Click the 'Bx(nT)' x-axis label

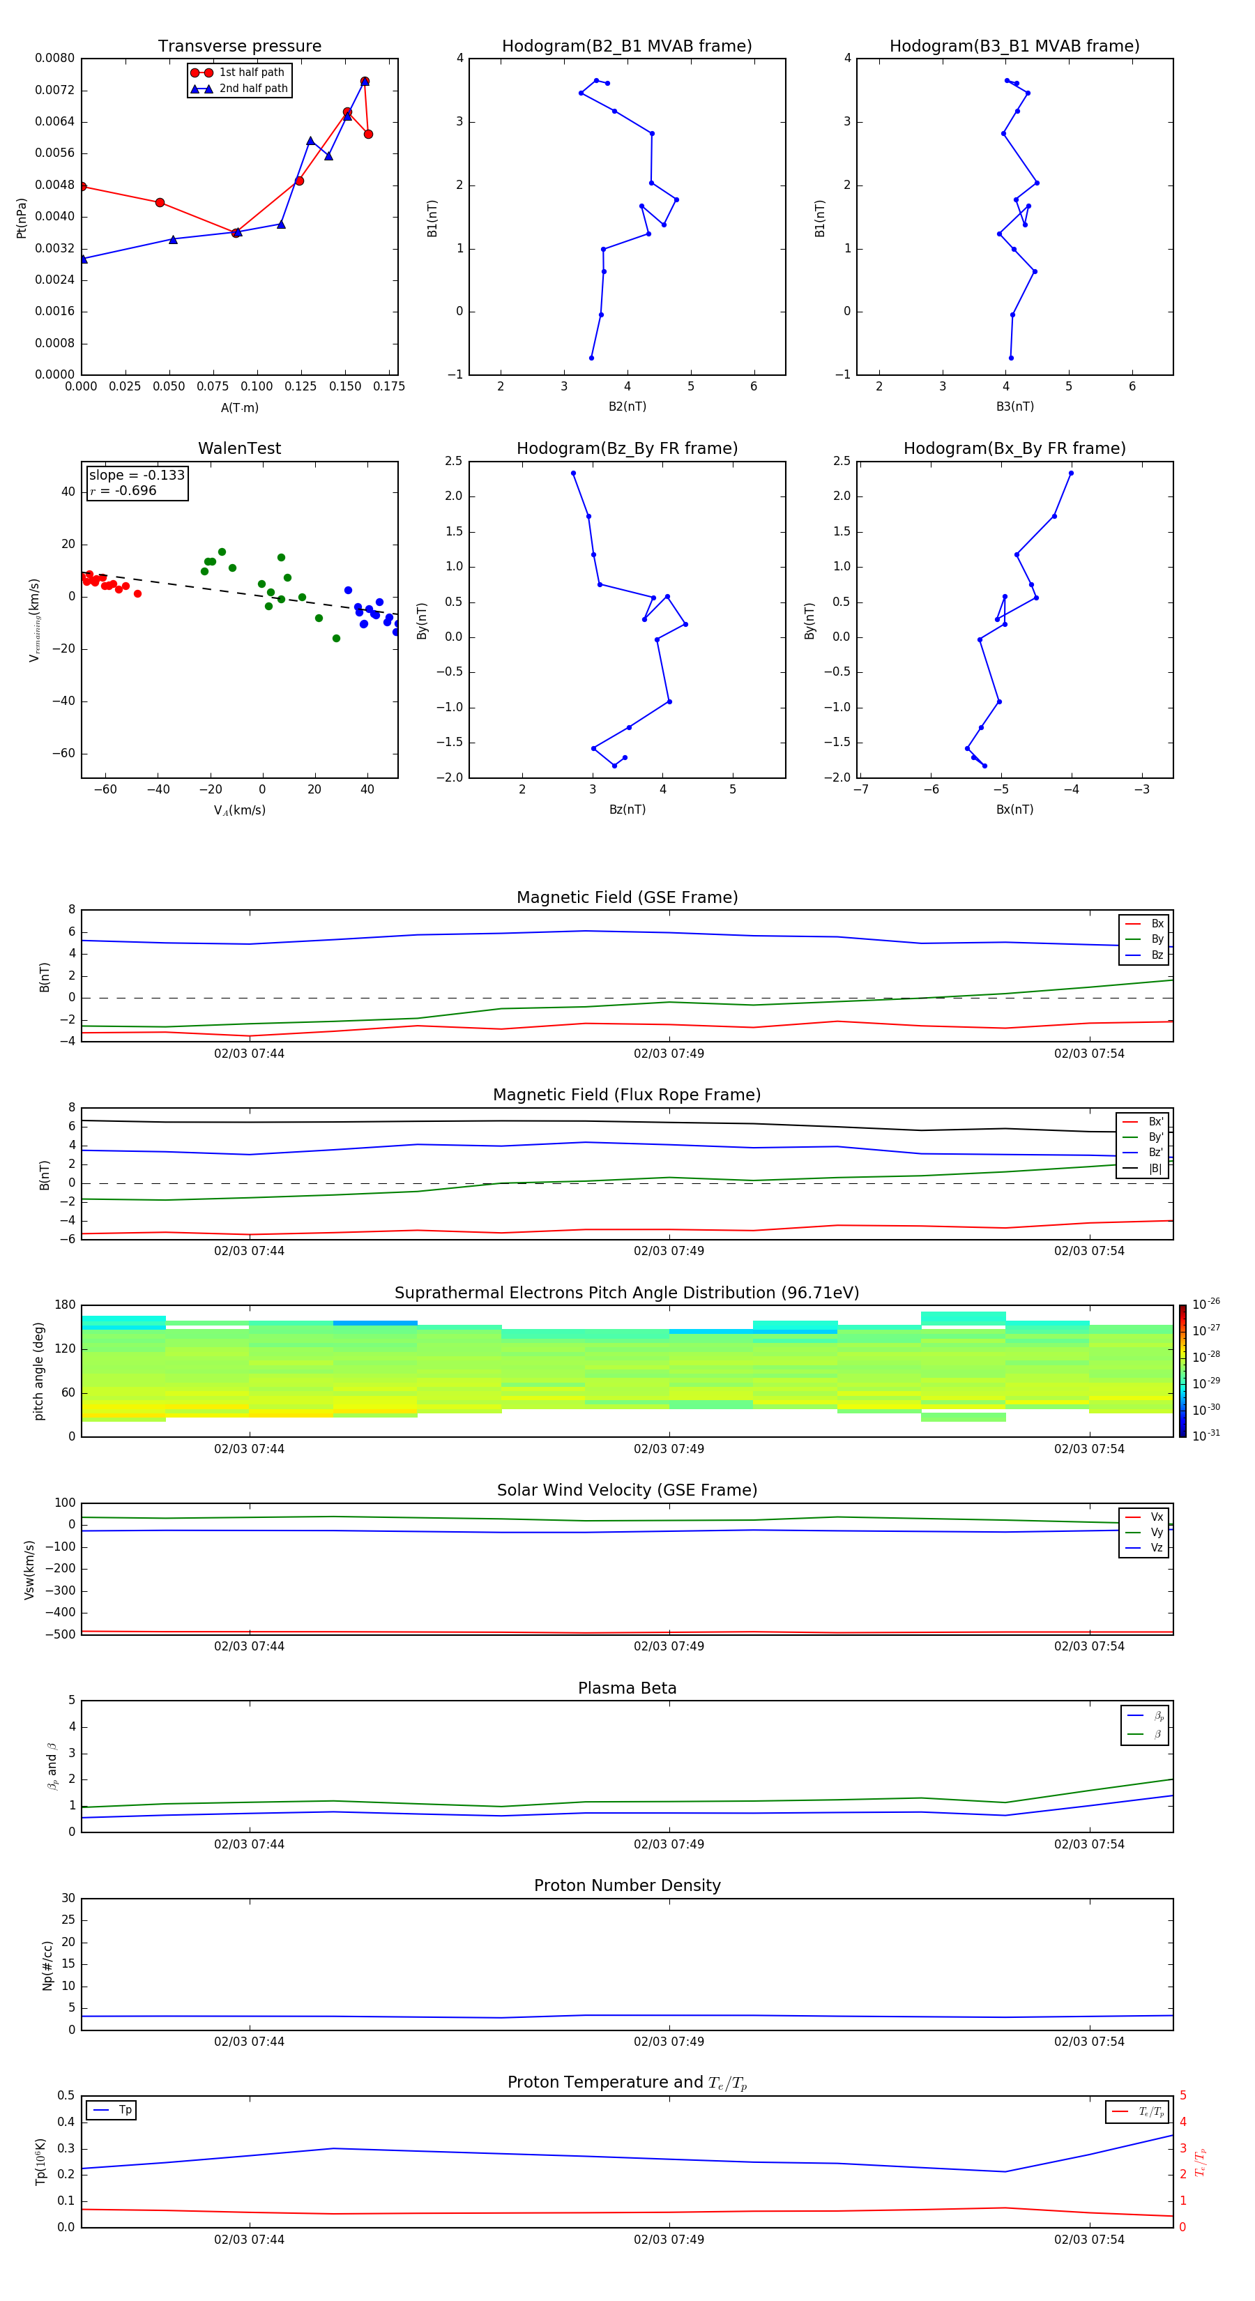point(1014,810)
